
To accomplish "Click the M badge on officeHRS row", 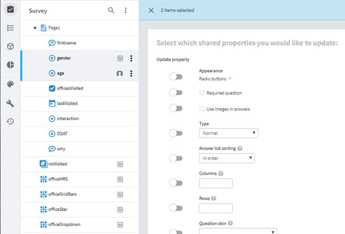I will pos(120,179).
